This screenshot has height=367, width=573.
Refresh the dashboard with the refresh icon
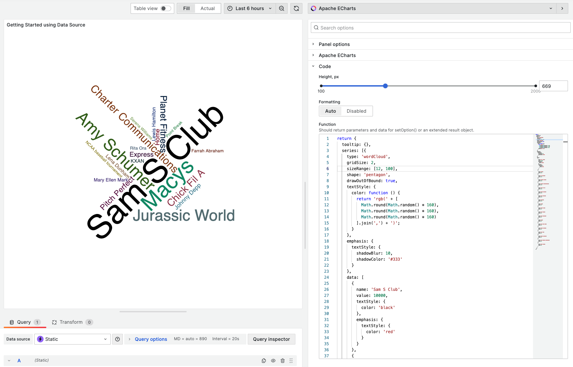296,8
